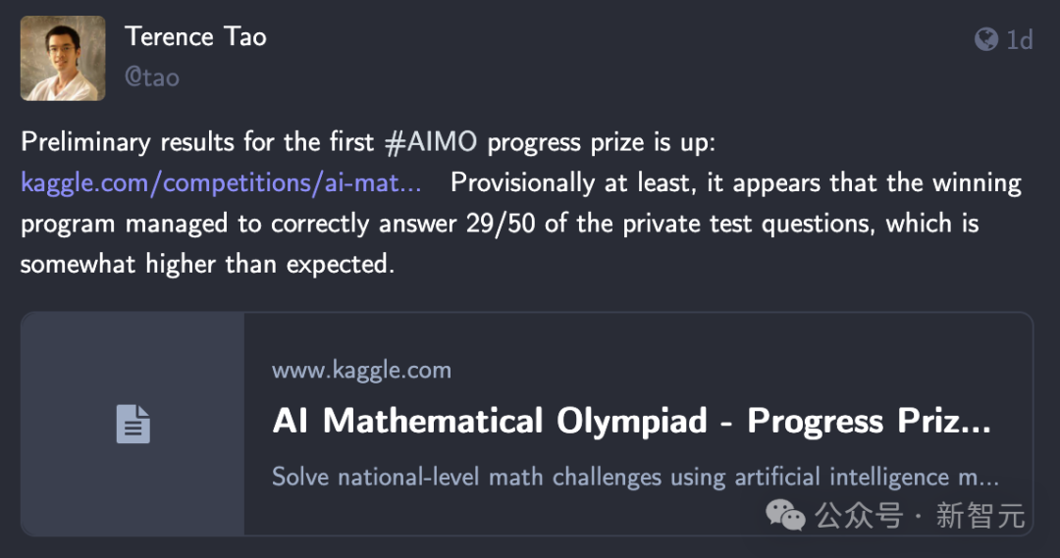
Task: Open the #AIMO hashtag
Action: point(431,142)
